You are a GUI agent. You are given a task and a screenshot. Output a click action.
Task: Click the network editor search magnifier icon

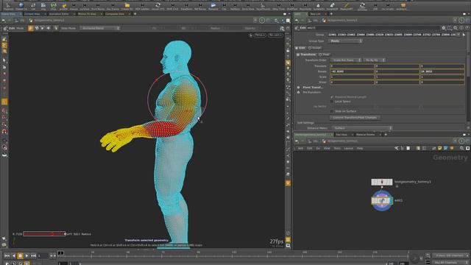click(x=461, y=148)
